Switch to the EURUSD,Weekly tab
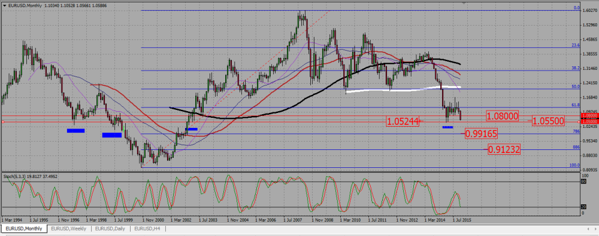 (68, 228)
